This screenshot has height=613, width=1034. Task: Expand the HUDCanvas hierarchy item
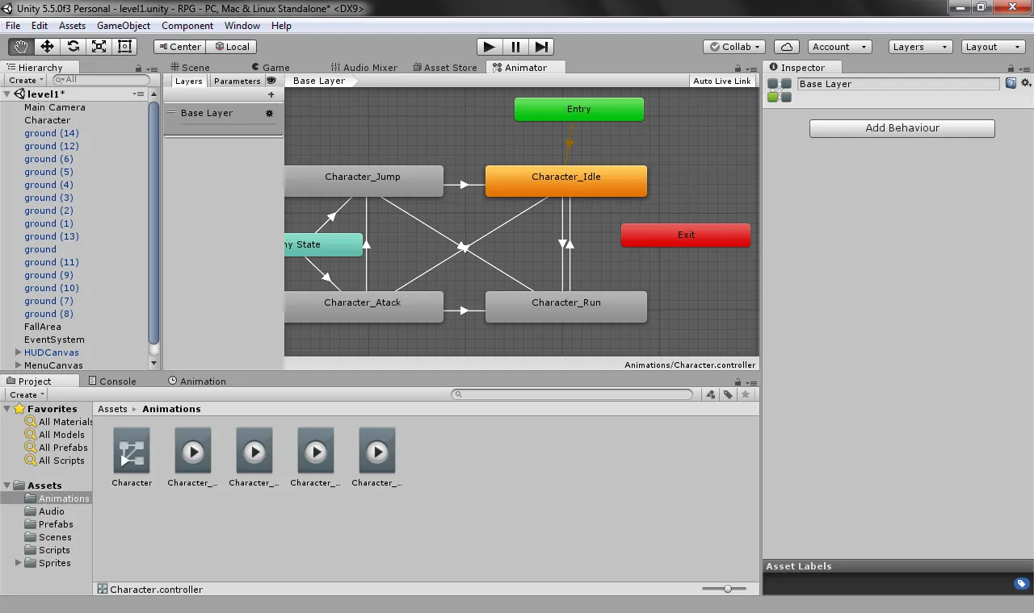pos(19,352)
